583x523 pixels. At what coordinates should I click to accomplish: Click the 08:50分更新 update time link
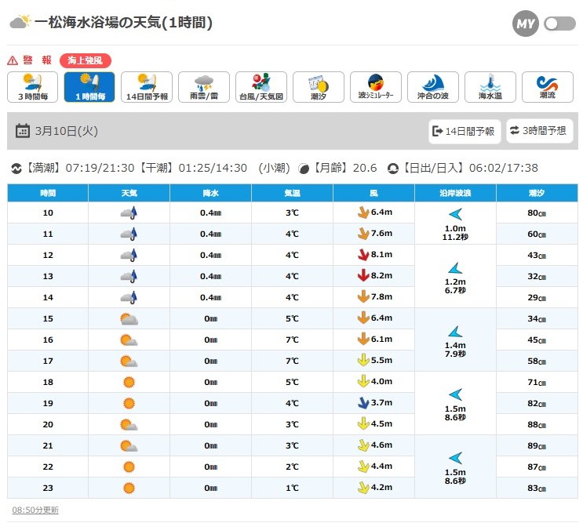point(35,510)
